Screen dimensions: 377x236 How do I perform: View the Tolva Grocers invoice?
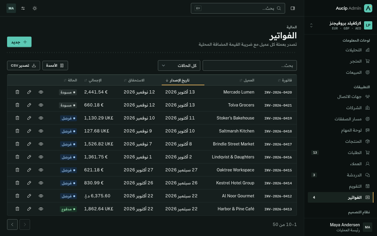tap(41, 105)
